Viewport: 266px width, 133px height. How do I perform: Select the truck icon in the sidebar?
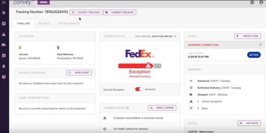4,45
